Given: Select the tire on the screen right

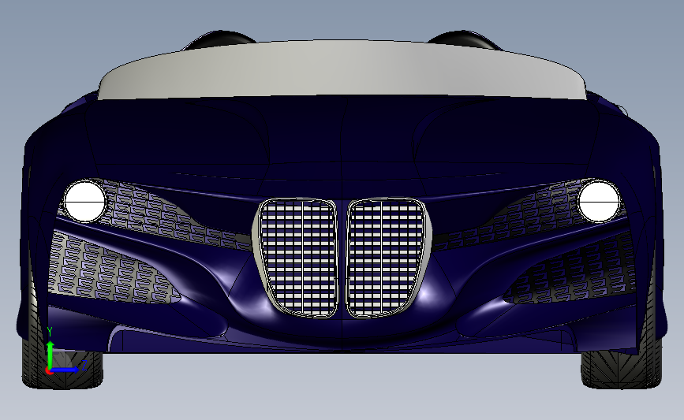Looking at the screenshot, I should pyautogui.click(x=622, y=370).
